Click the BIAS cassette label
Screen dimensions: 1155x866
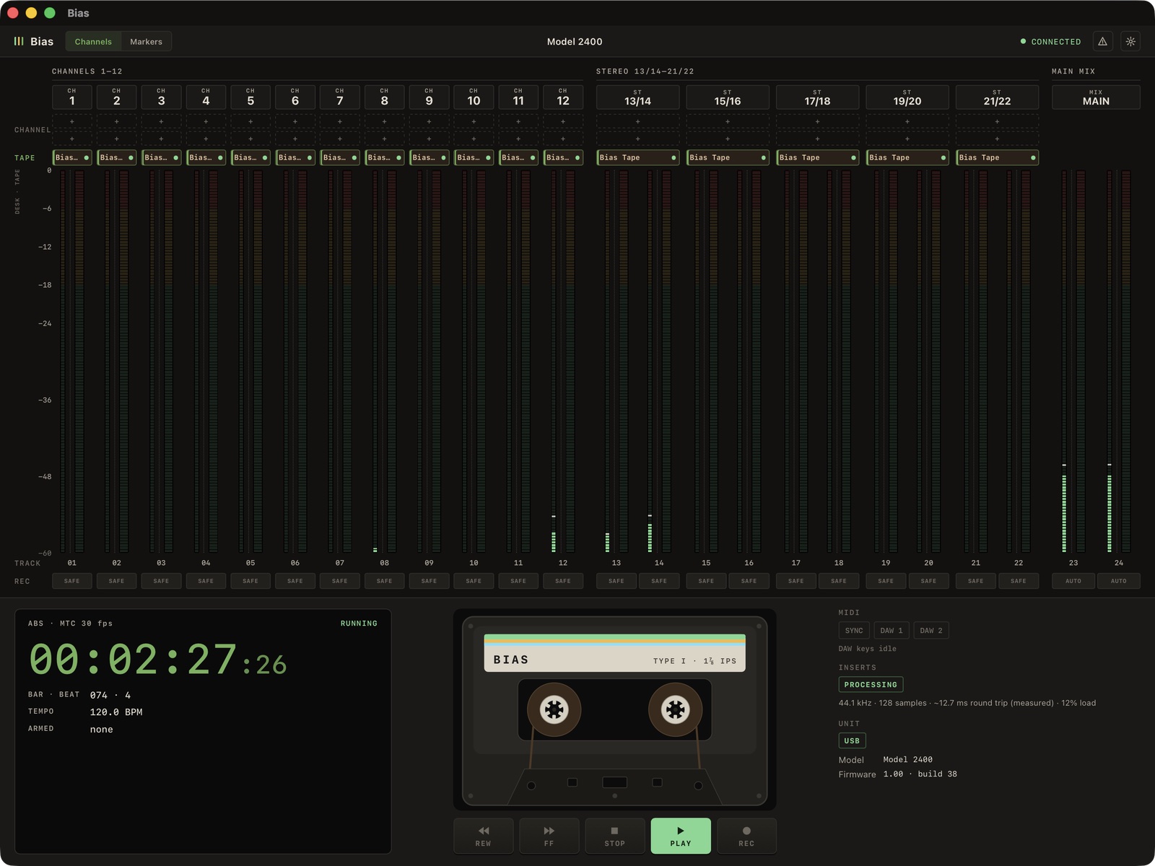615,653
